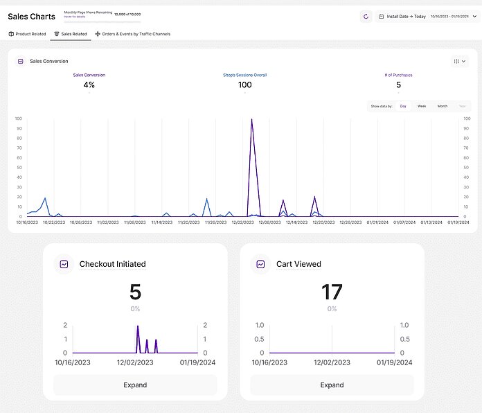Click the Orders & Events tab icon

pyautogui.click(x=98, y=34)
